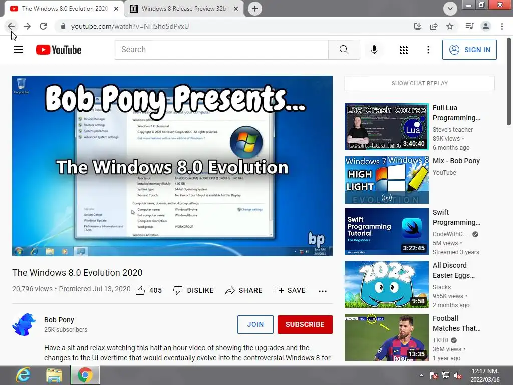Show hidden tray icons arrow

[x=421, y=375]
